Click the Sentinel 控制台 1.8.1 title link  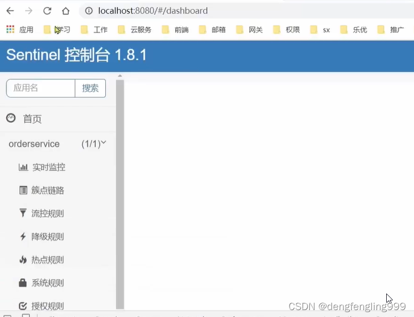[x=76, y=55]
